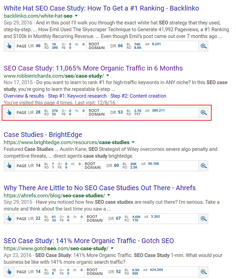The width and height of the screenshot is (236, 279).
Task: Click the magnifier icon in BrightEdge Ahrefs bar
Action: coord(203,166)
